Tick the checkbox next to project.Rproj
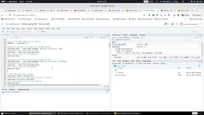Image resolution: width=204 pixels, height=115 pixels. point(113,75)
